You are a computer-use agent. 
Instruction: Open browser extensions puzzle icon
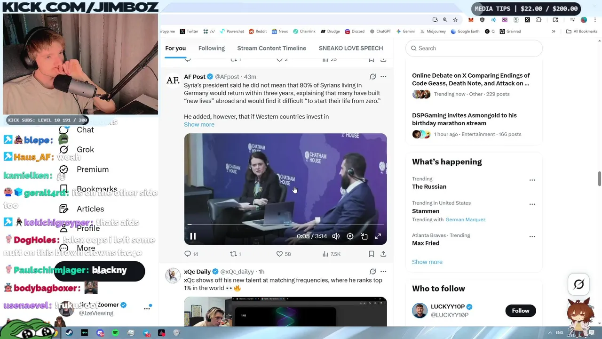(x=539, y=20)
